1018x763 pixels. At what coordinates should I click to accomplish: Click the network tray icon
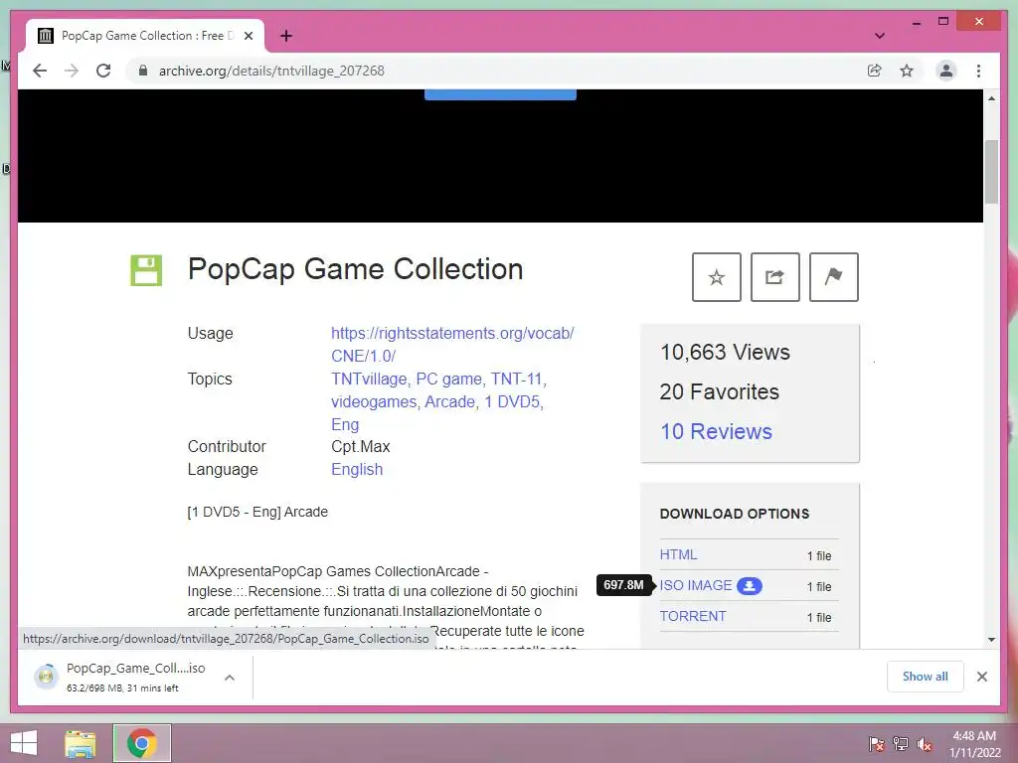[x=901, y=743]
